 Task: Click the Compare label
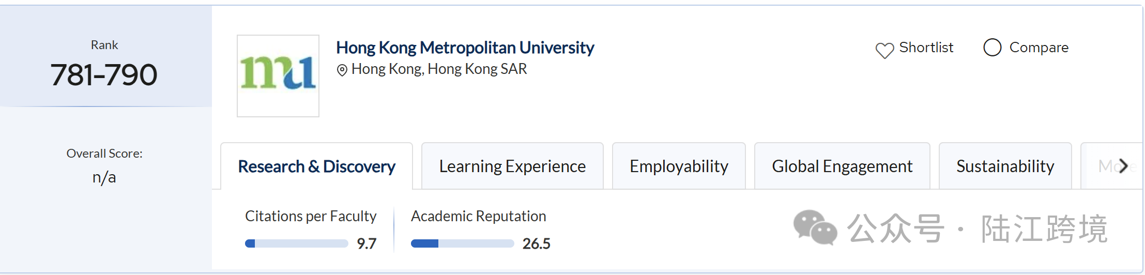click(1039, 48)
